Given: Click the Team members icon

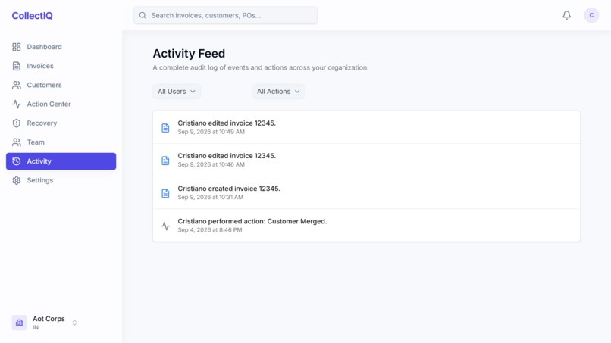Looking at the screenshot, I should coord(17,142).
